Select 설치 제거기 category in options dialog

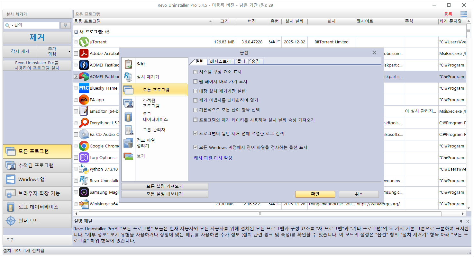pyautogui.click(x=154, y=77)
